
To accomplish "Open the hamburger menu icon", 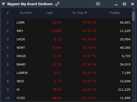I will click(x=98, y=4).
